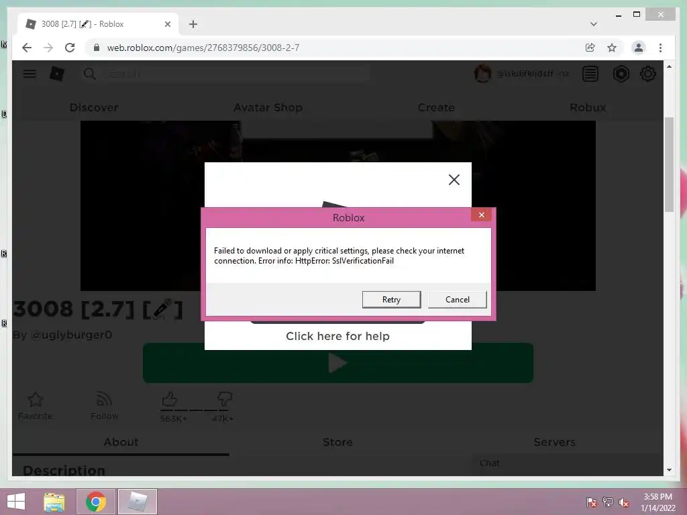Screen dimensions: 687x515
Task: Open Action Center flag tray icon
Action: [592, 502]
